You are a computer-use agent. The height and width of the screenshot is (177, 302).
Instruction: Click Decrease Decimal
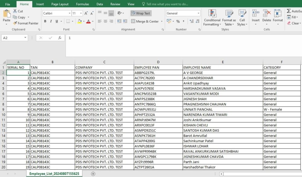click(198, 21)
